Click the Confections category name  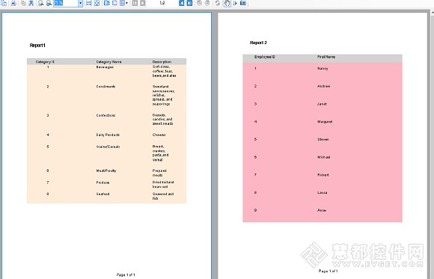point(106,115)
